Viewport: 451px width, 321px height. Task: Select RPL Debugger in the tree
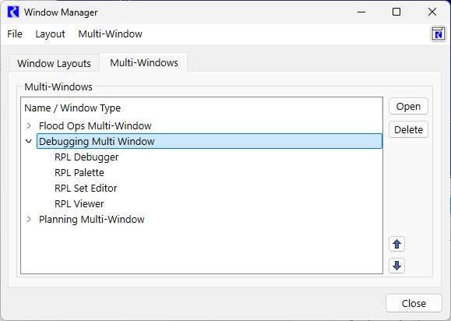click(x=86, y=157)
